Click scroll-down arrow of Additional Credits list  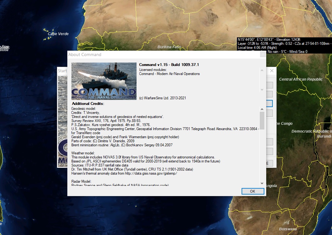[262, 183]
